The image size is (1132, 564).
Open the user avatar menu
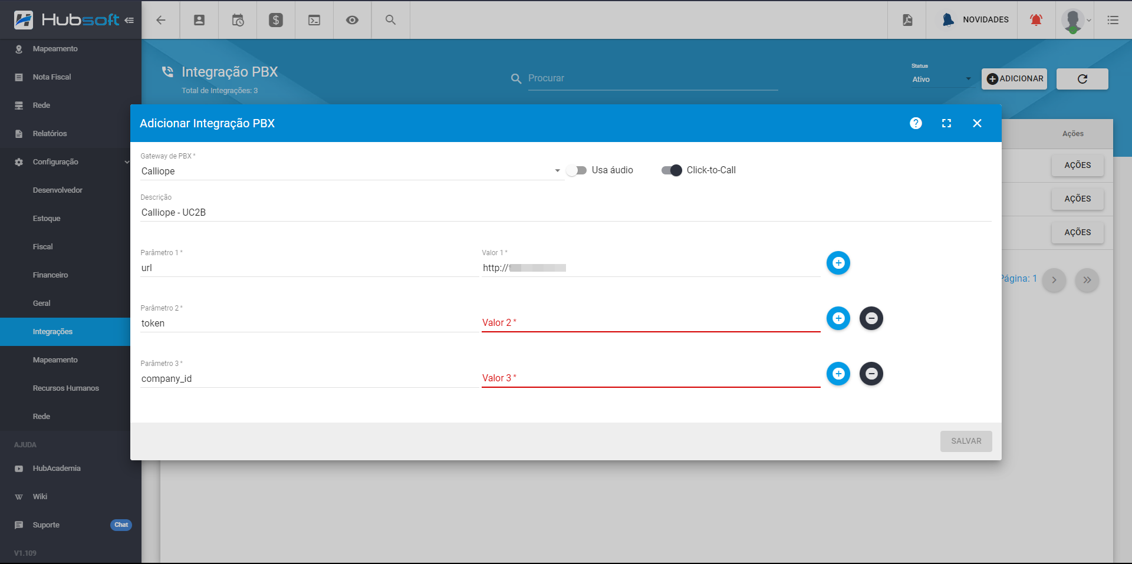[1076, 21]
